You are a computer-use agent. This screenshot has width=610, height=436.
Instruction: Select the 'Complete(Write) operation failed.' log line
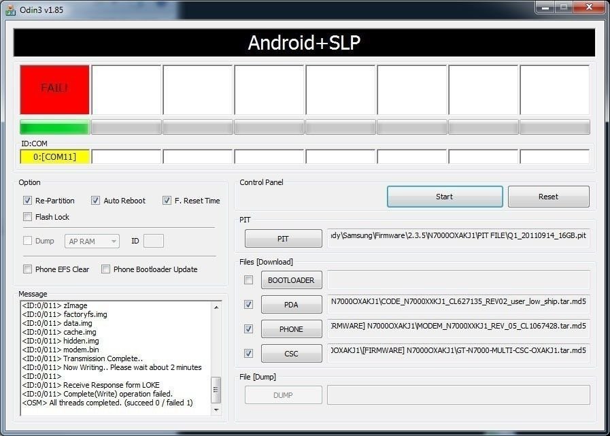pos(97,394)
